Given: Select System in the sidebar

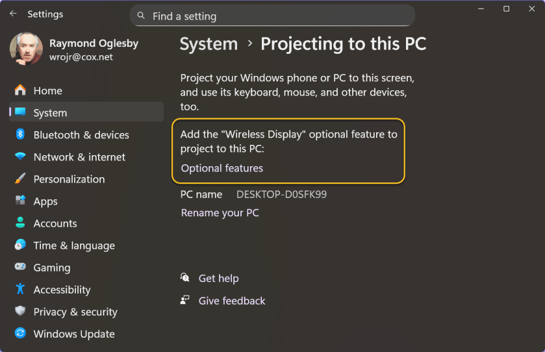Looking at the screenshot, I should [50, 113].
